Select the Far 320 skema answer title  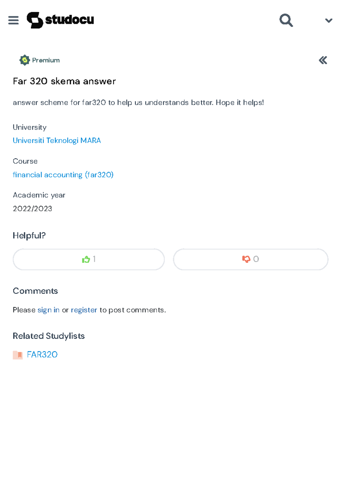click(x=64, y=81)
